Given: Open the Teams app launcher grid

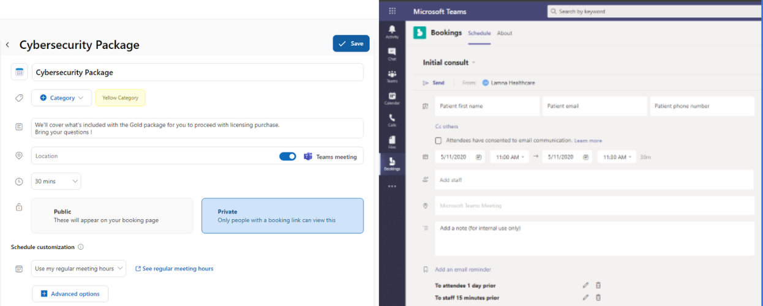Looking at the screenshot, I should click(x=392, y=11).
